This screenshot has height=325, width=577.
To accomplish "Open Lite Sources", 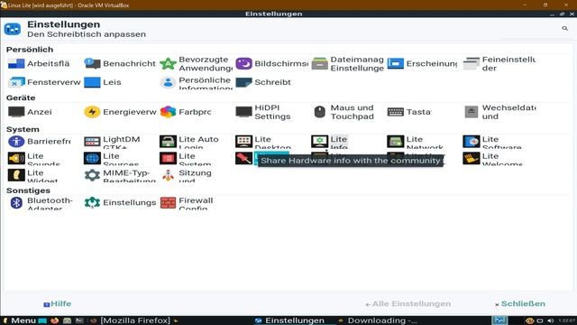I will [x=111, y=159].
